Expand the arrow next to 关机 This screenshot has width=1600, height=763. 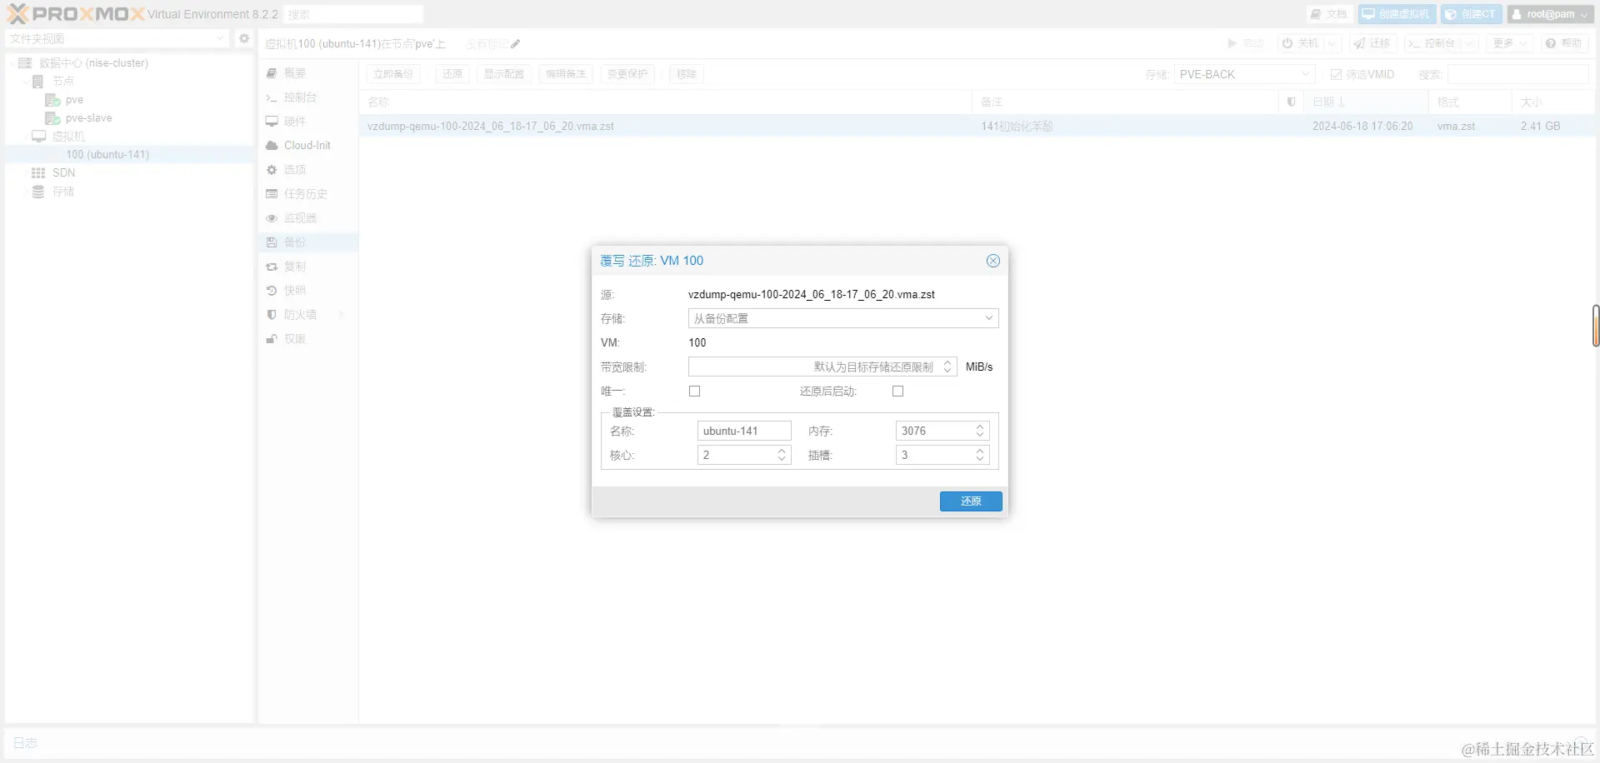pyautogui.click(x=1332, y=43)
